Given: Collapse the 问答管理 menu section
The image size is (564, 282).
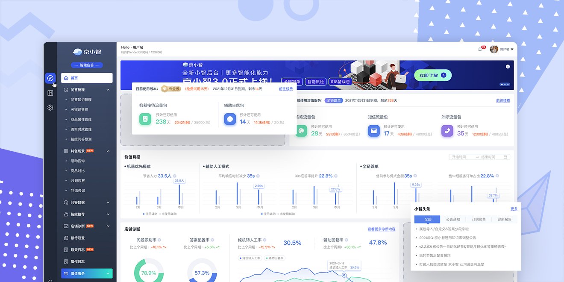Looking at the screenshot, I should 108,90.
